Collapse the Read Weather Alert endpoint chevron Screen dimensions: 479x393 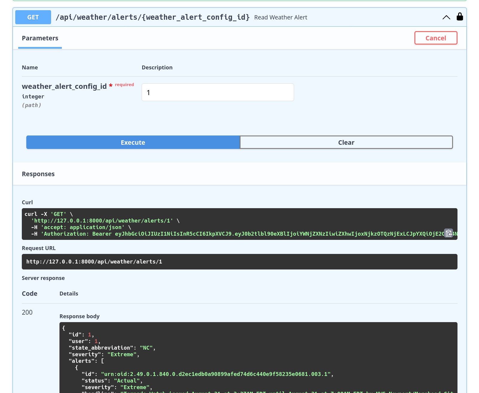446,17
